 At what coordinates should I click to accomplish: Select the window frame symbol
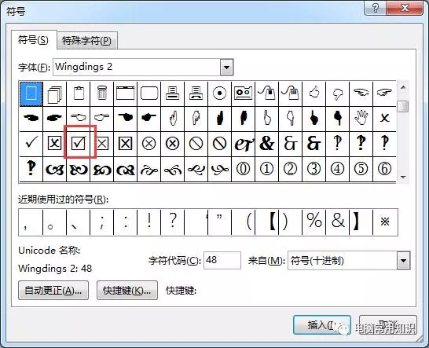125,93
